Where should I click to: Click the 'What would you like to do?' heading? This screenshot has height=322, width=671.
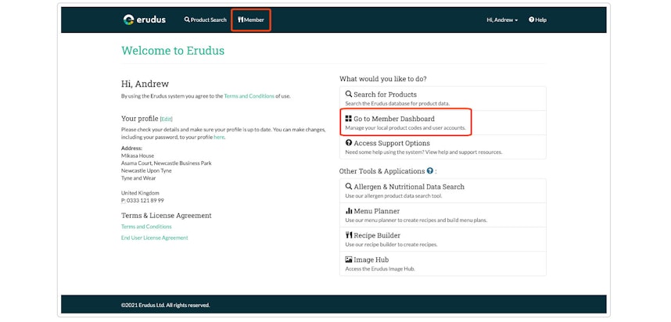(383, 79)
